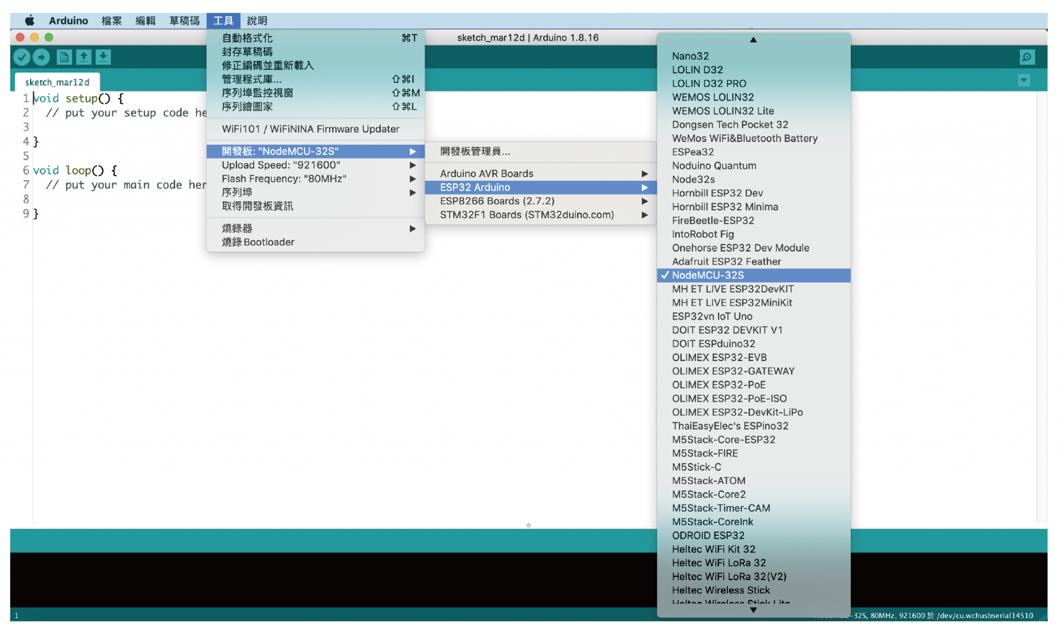Click the 燒錄 Bootloader menu entry
This screenshot has width=1061, height=631.
point(258,242)
